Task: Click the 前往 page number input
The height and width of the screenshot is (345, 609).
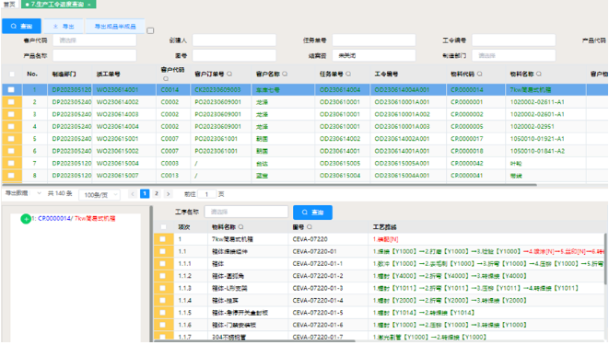Action: (x=206, y=194)
